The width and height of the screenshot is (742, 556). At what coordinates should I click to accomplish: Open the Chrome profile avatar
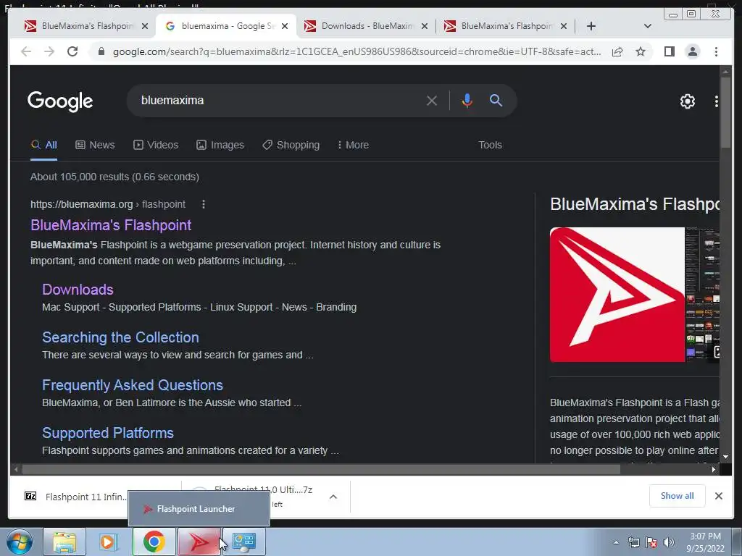pyautogui.click(x=692, y=51)
